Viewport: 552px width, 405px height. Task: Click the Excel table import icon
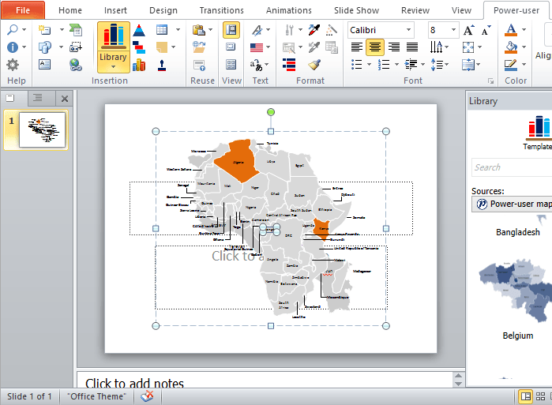76,30
